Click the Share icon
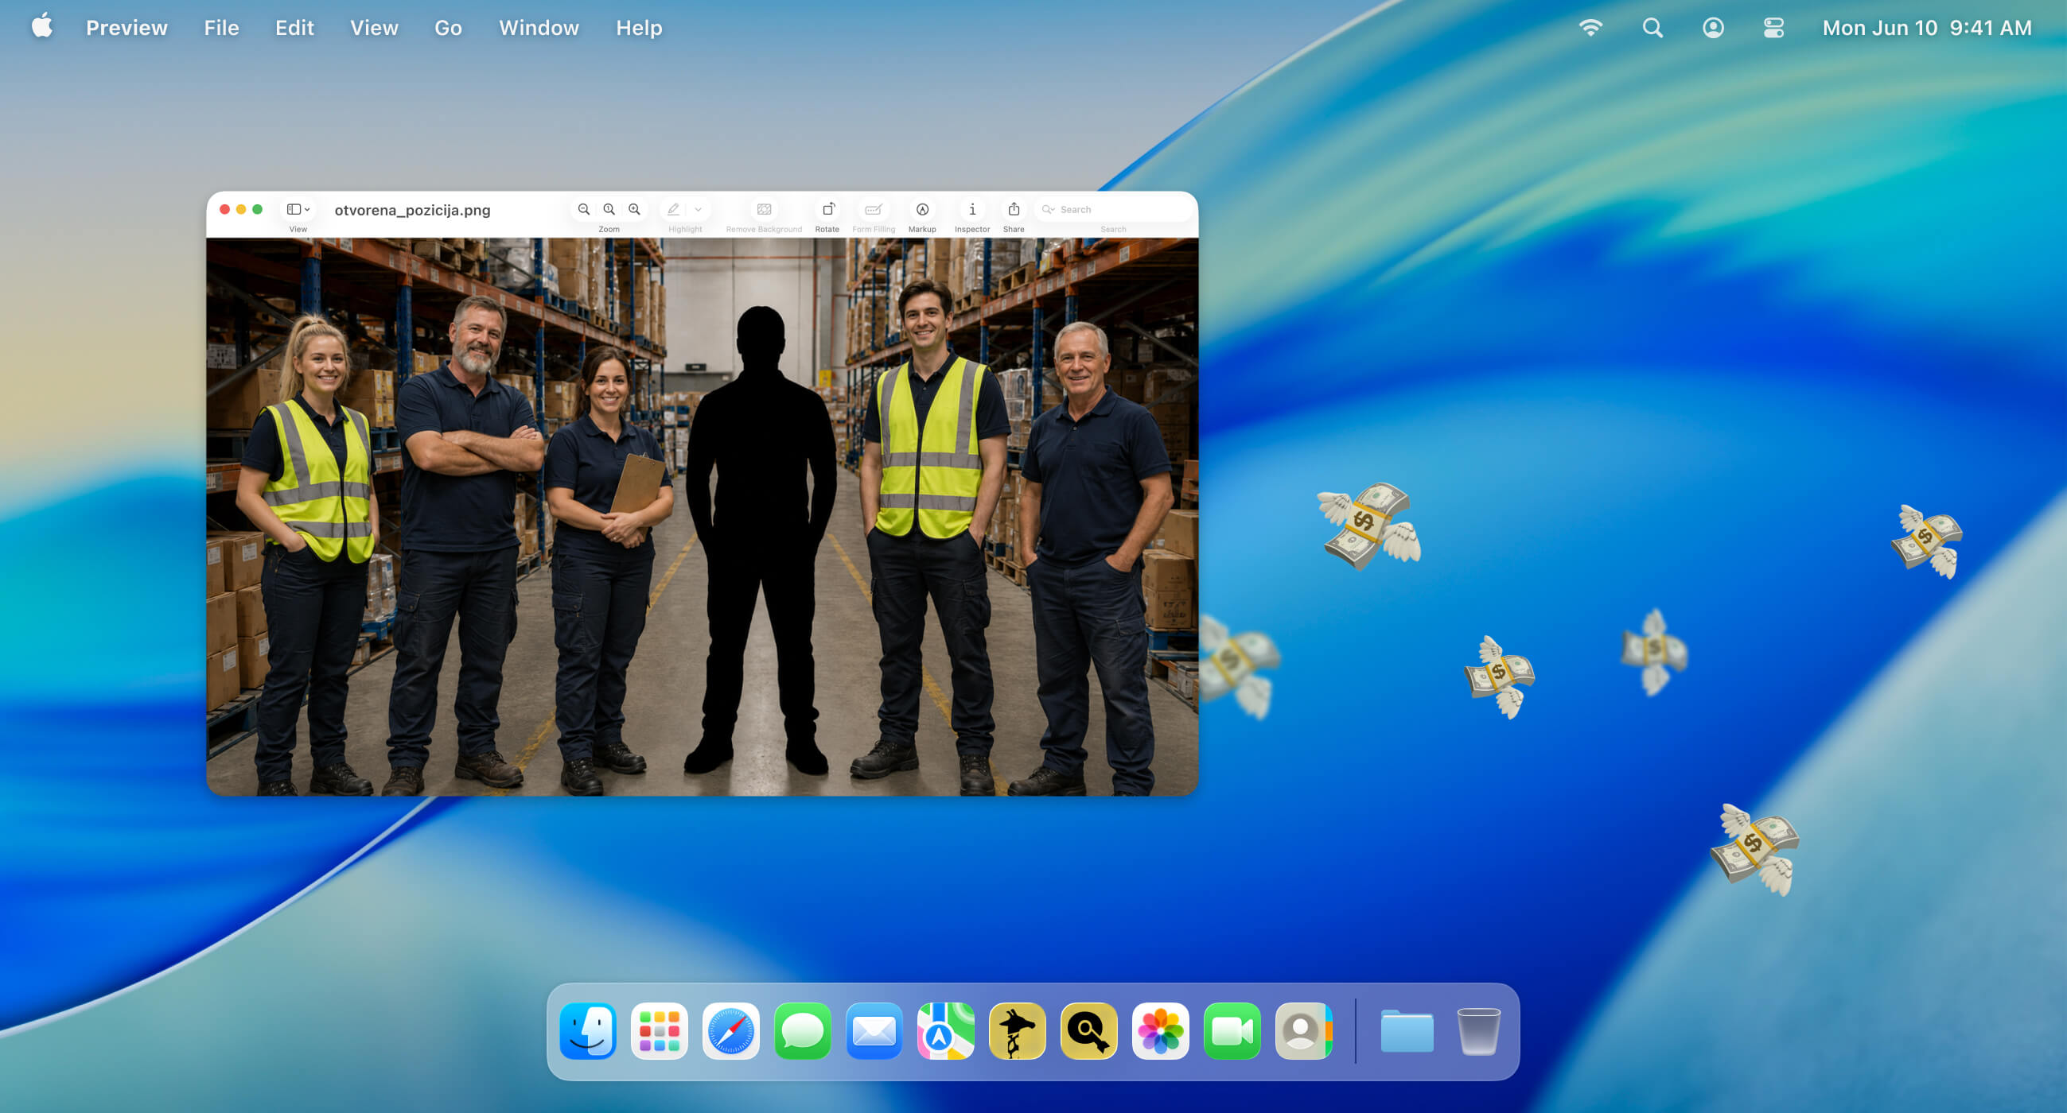 click(x=1014, y=209)
